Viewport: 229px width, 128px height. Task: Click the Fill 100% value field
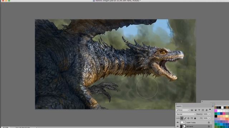(x=205, y=118)
